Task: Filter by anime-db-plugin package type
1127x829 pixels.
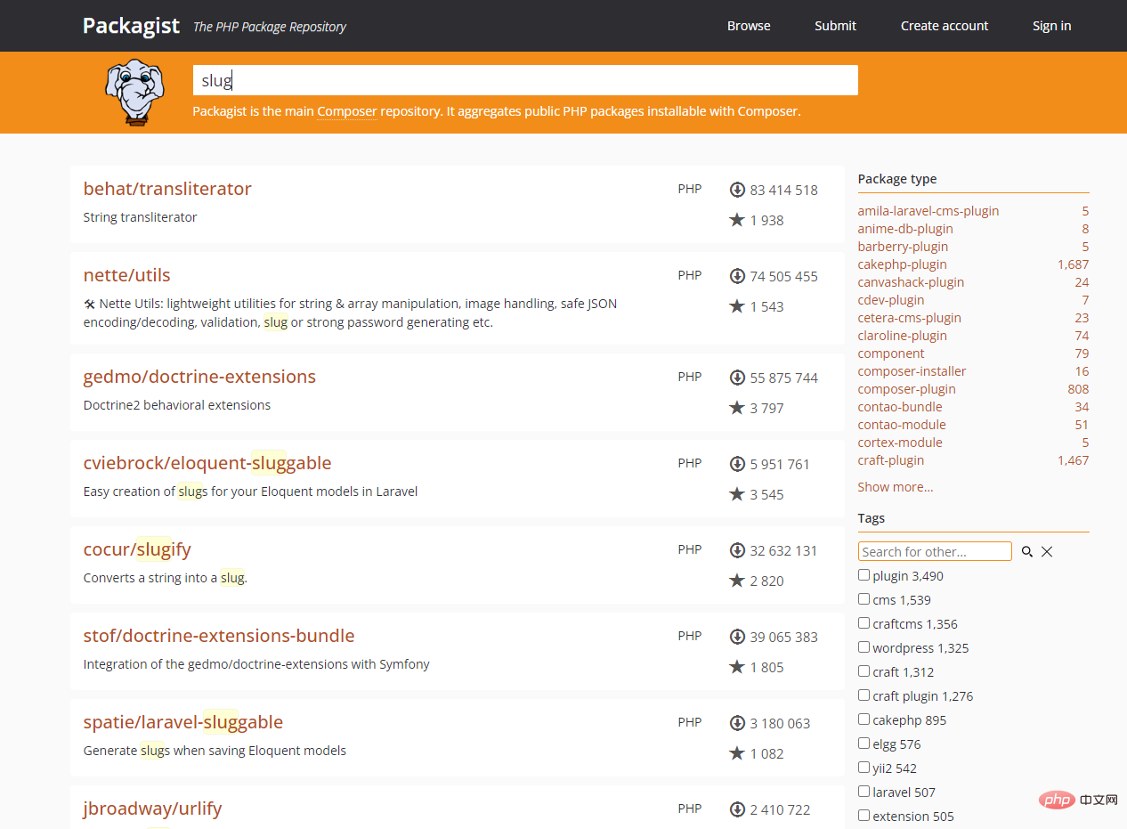Action: (905, 229)
